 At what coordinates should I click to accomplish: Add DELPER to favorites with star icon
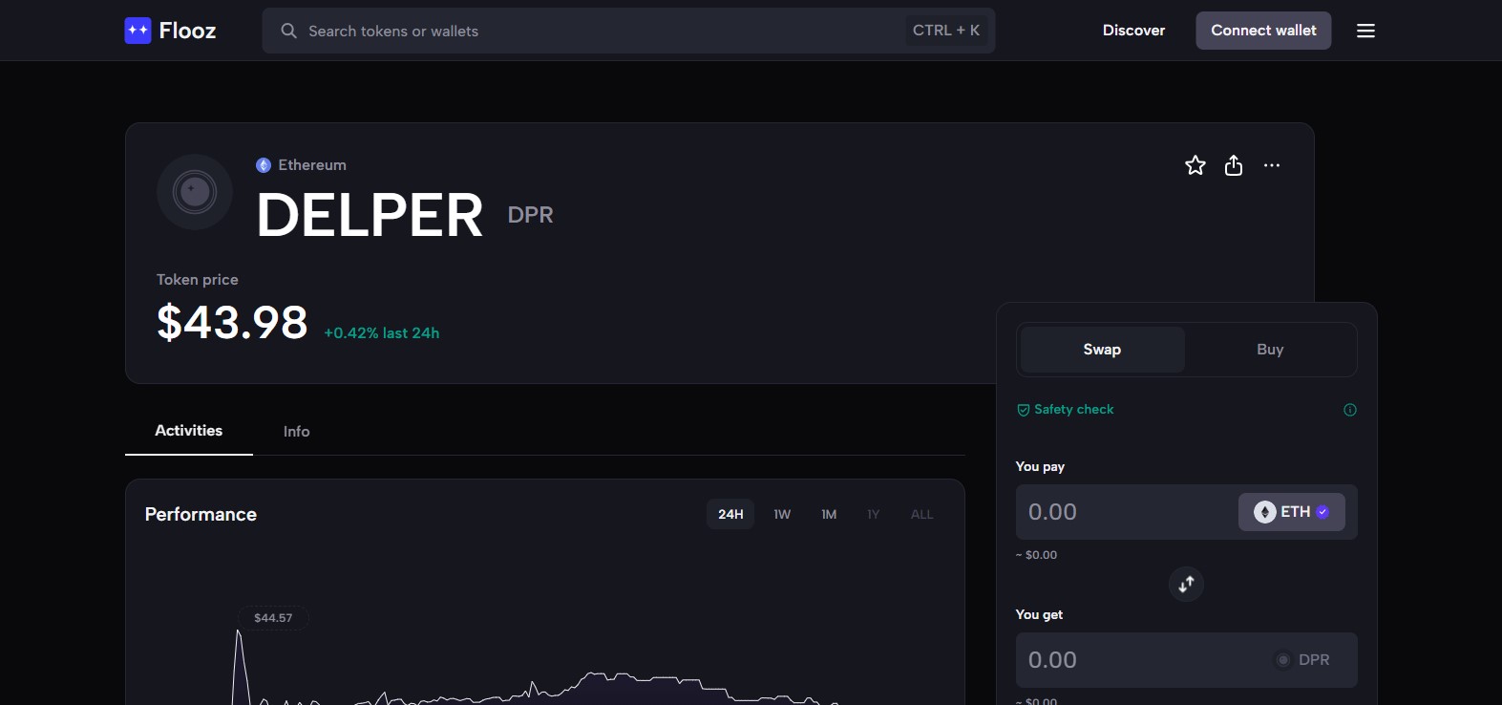[x=1195, y=165]
